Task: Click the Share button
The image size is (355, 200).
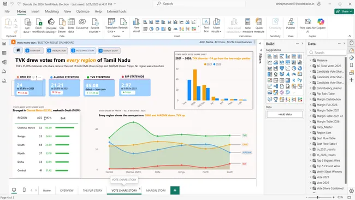Action: pos(344,11)
